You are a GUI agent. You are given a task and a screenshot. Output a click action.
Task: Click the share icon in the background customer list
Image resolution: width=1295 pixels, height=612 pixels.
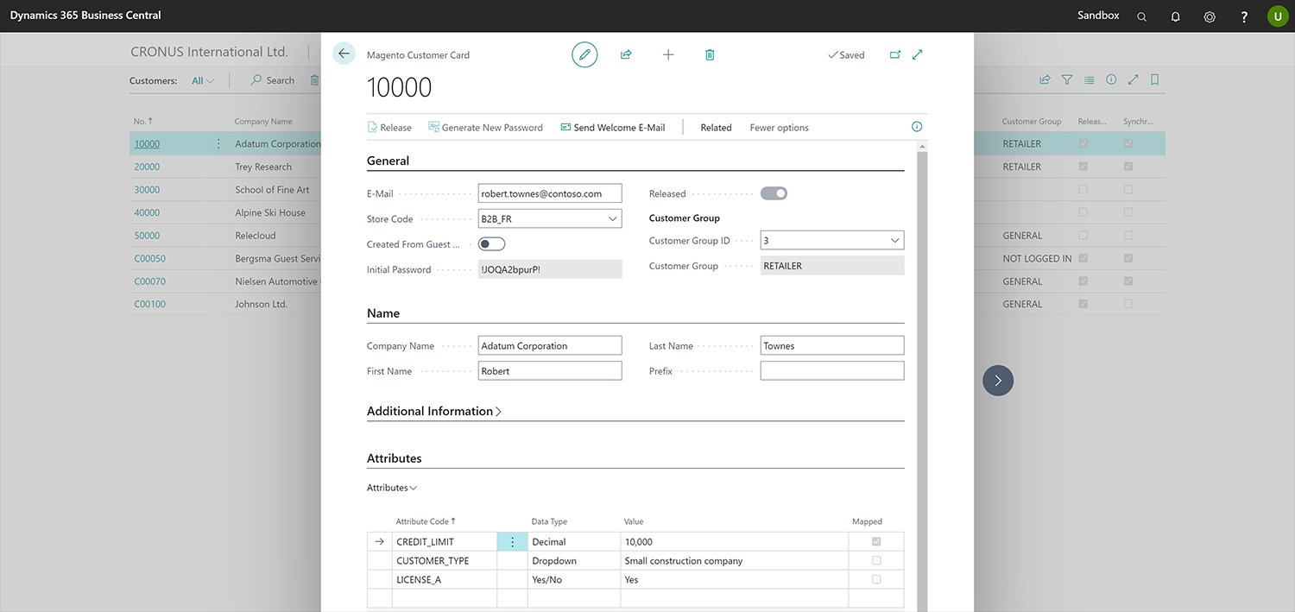coord(1045,79)
